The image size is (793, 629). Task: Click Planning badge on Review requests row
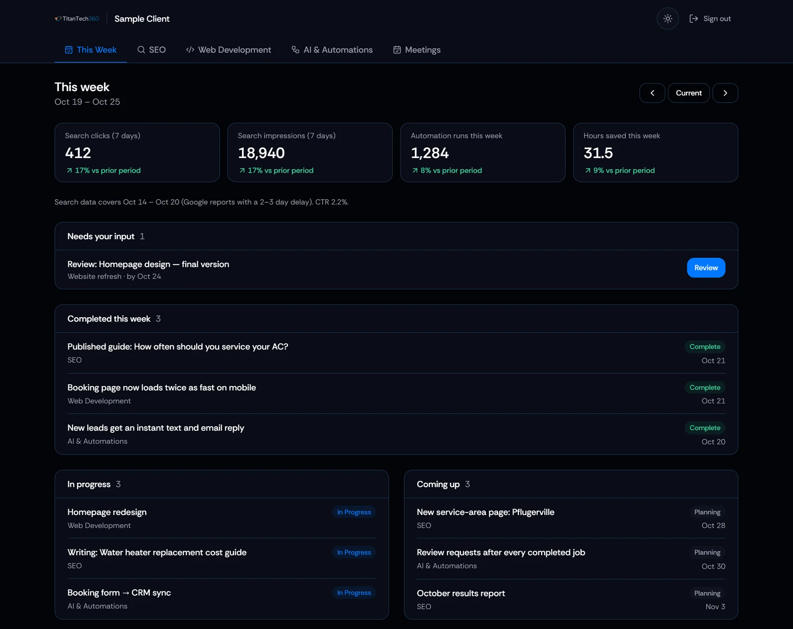(x=707, y=552)
